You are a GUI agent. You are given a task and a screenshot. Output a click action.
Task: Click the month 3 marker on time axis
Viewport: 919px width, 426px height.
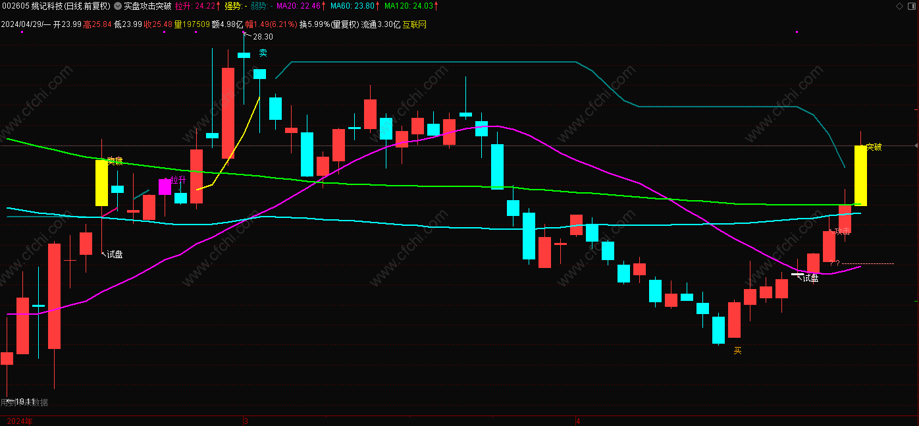246,421
